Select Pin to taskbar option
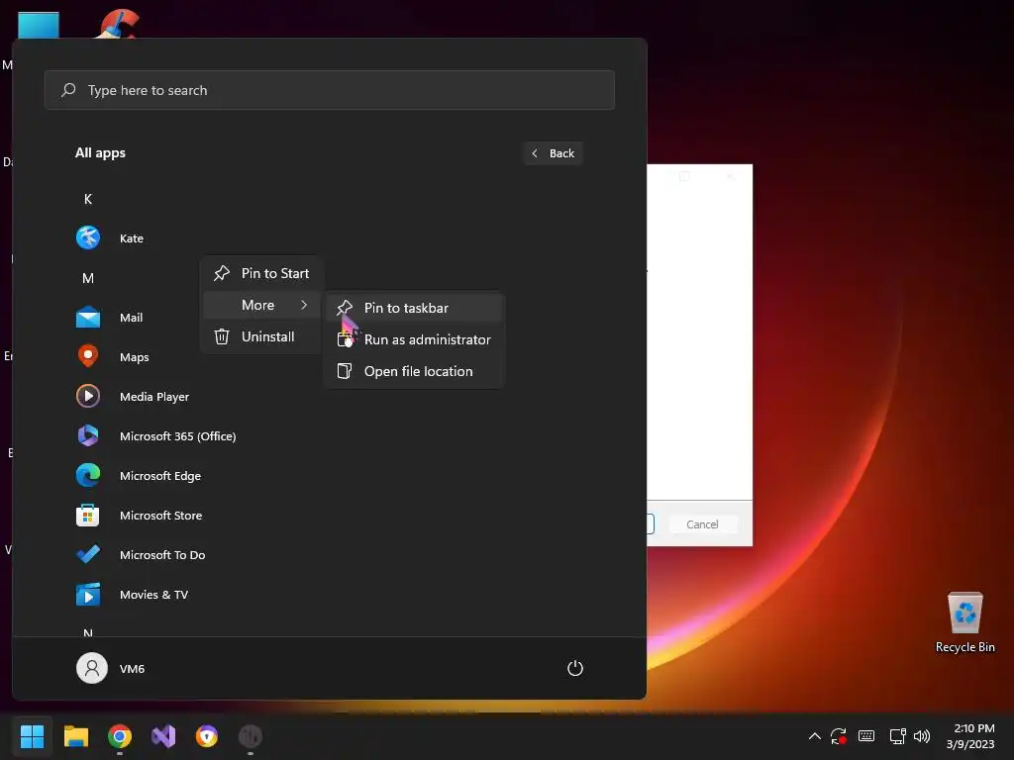This screenshot has width=1014, height=760. coord(415,308)
